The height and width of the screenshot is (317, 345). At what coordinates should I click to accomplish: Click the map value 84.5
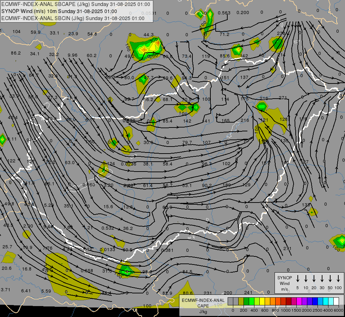click(x=187, y=272)
